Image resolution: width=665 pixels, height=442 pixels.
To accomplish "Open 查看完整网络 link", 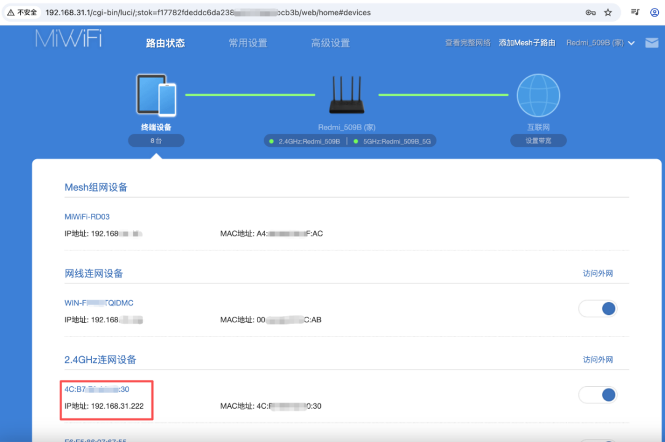I will click(x=468, y=43).
